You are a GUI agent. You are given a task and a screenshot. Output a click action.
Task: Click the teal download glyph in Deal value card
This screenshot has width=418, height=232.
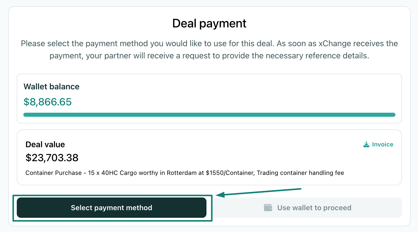pyautogui.click(x=366, y=144)
